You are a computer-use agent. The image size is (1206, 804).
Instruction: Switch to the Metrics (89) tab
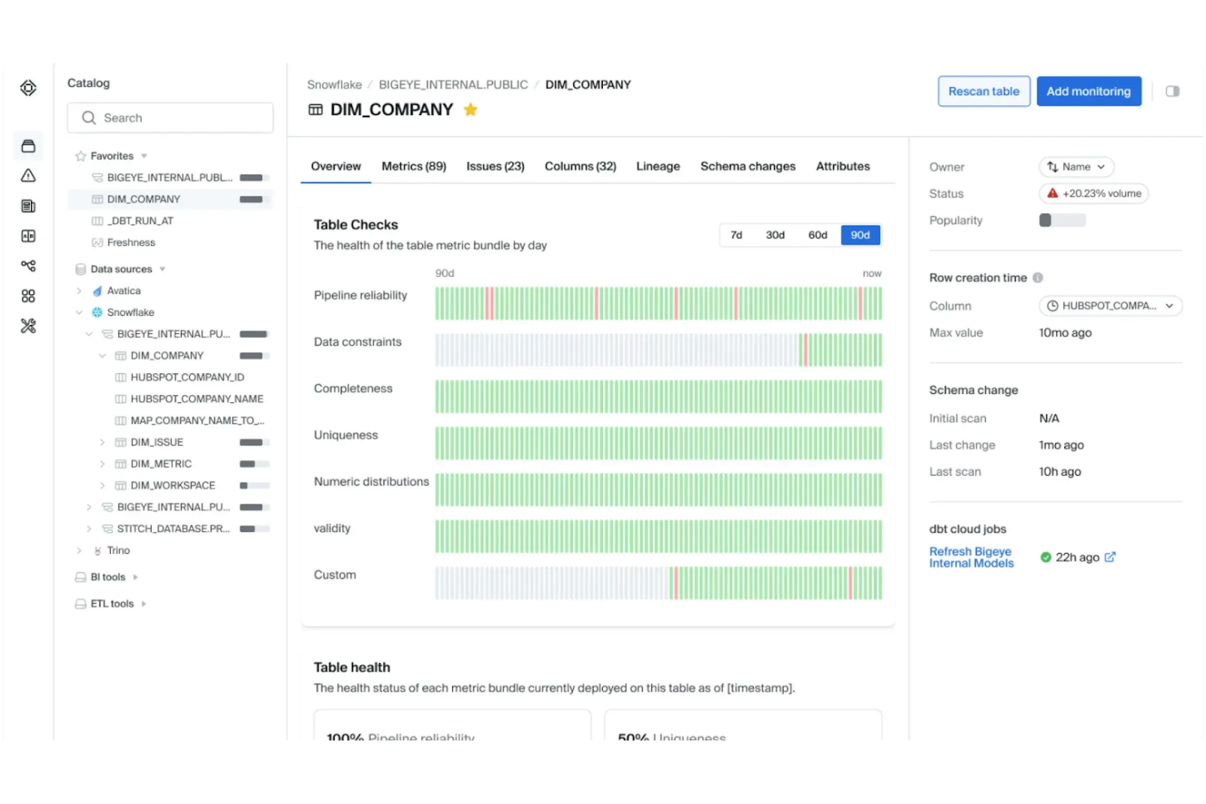(413, 166)
